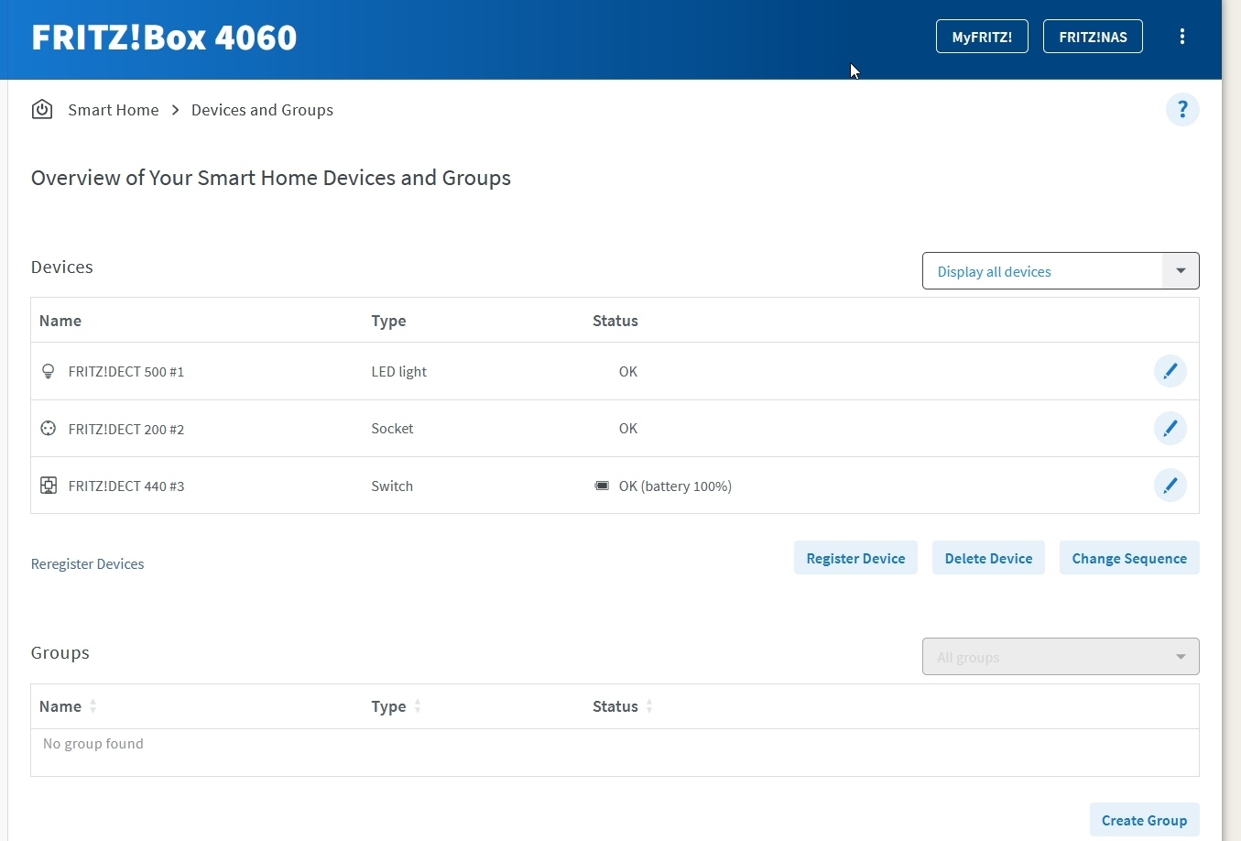Edit FRITZ!DECT 440 #3 with pencil icon
Screen dimensions: 1241x841
(1170, 486)
